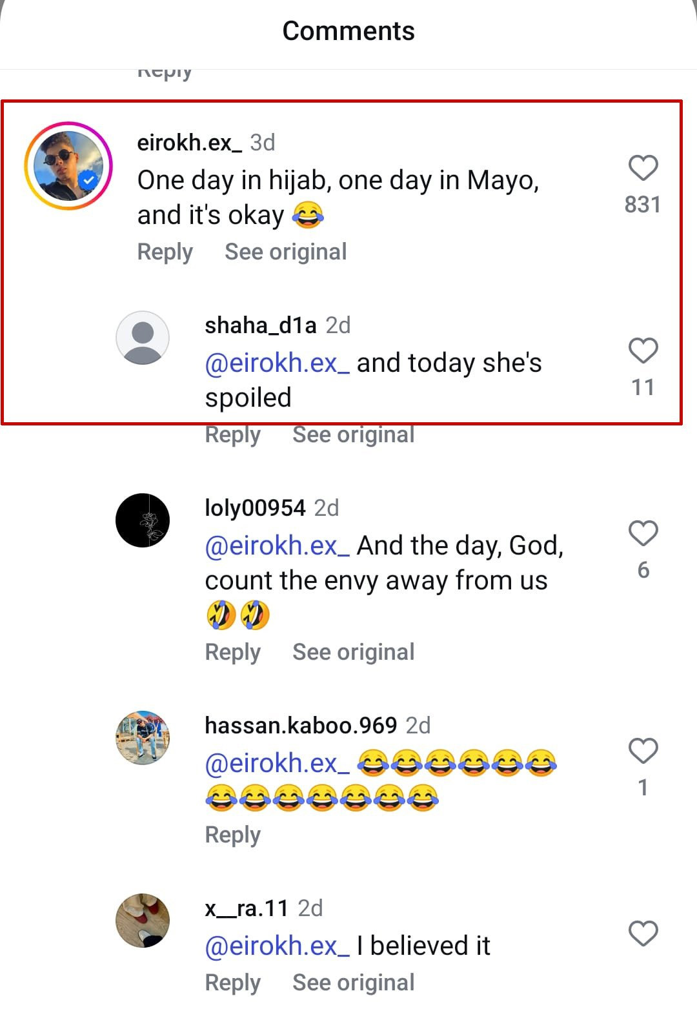Screen dimensions: 697x1011
Task: Reply to hassan.kaboo.969's emoji comment
Action: click(232, 835)
